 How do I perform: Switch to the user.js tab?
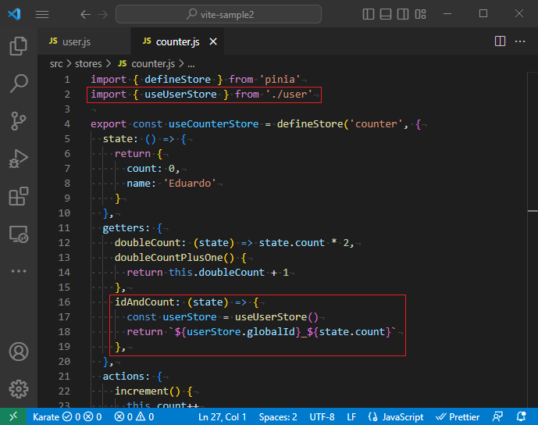(84, 41)
